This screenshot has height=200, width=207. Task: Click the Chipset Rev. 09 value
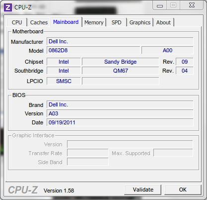pyautogui.click(x=184, y=62)
